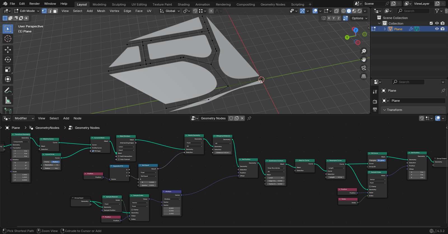Click Radius mode button in Curve Circle node
The height and width of the screenshot is (234, 448).
(55, 162)
